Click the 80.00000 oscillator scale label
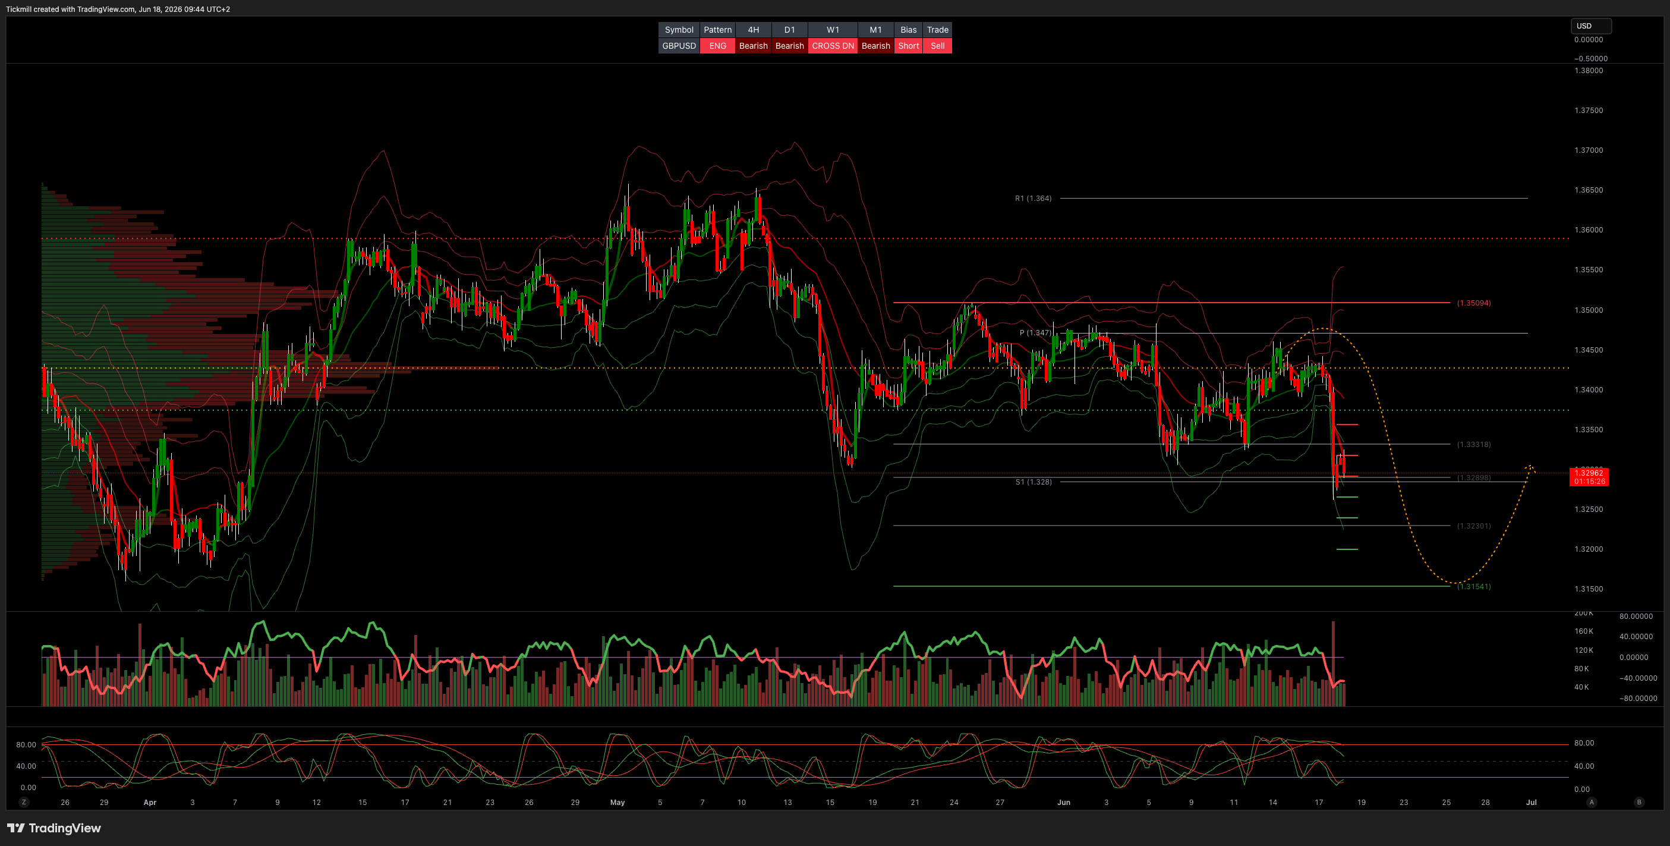 (x=1636, y=617)
